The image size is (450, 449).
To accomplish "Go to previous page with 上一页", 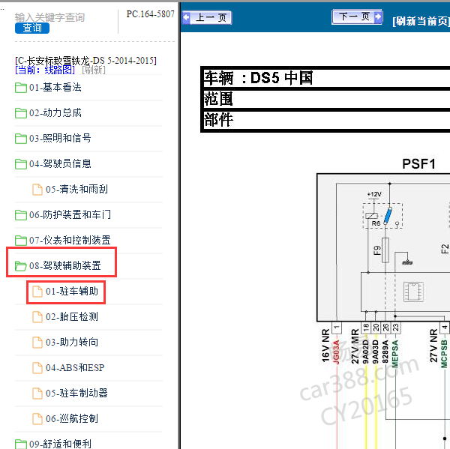I will 207,17.
